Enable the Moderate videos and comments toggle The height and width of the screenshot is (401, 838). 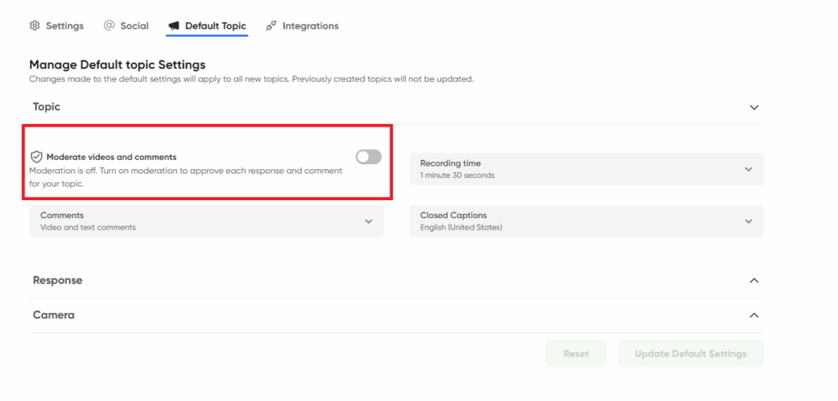point(368,157)
